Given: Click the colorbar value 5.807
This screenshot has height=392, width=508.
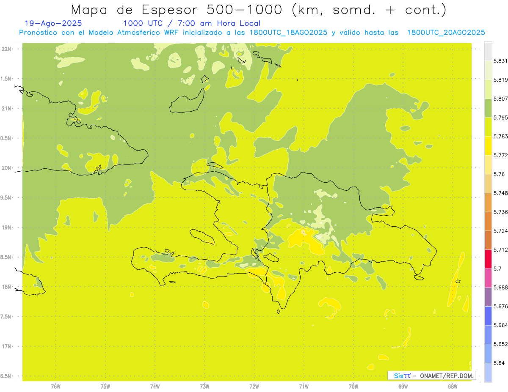Looking at the screenshot, I should point(500,99).
